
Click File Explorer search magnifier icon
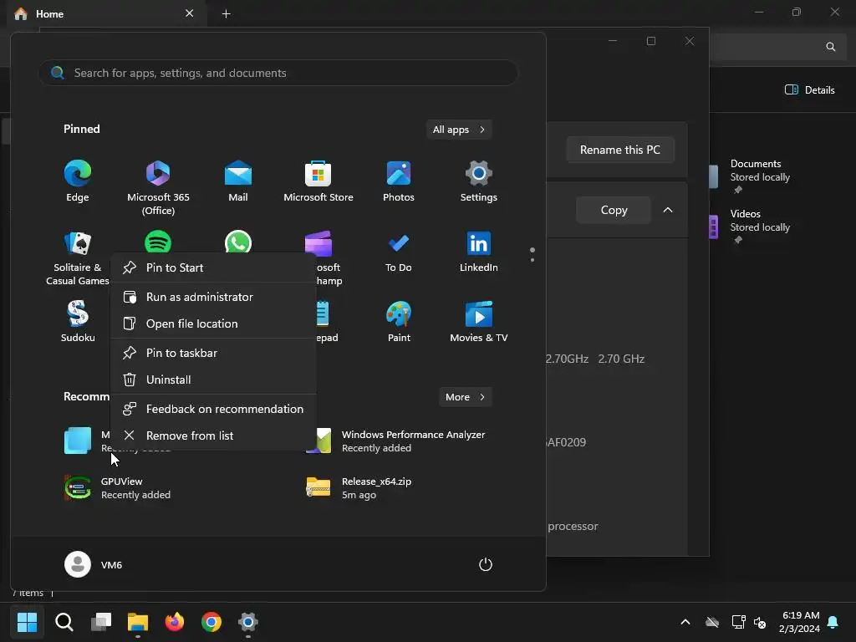click(x=830, y=47)
